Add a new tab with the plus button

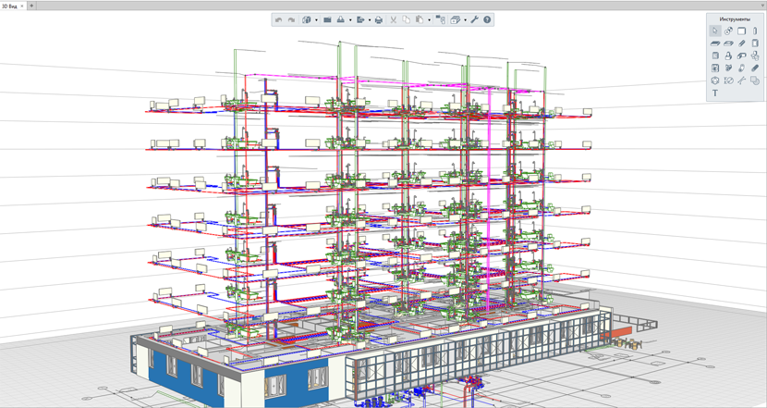(x=31, y=6)
